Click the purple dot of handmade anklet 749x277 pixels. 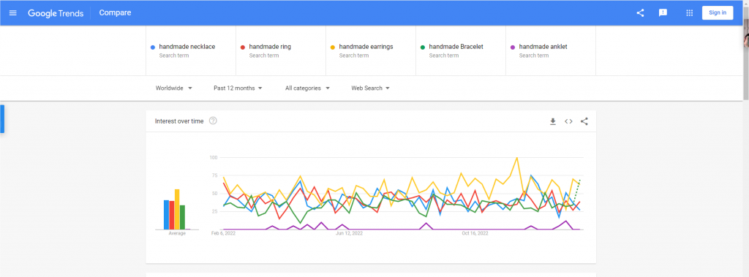[x=513, y=48]
